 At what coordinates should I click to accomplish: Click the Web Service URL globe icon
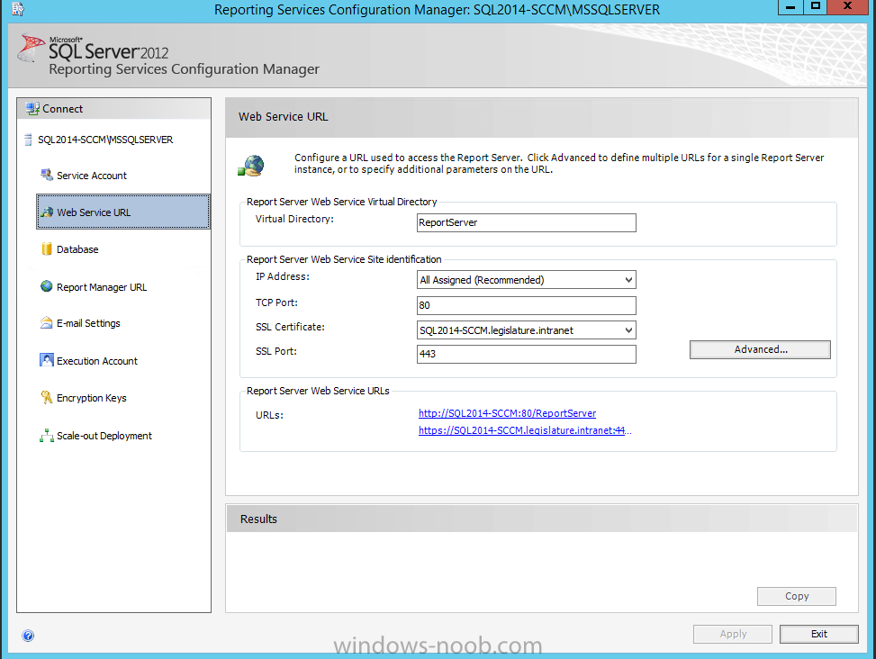(47, 212)
